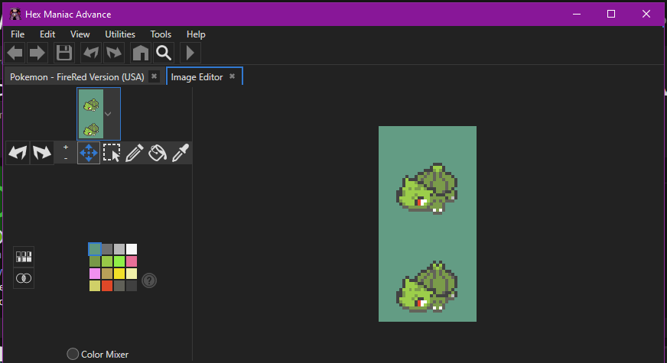Switch to Pokemon - FireRed Version tab
667x363 pixels.
click(76, 77)
